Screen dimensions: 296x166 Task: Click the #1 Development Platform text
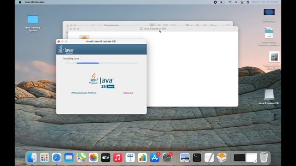[84, 93]
